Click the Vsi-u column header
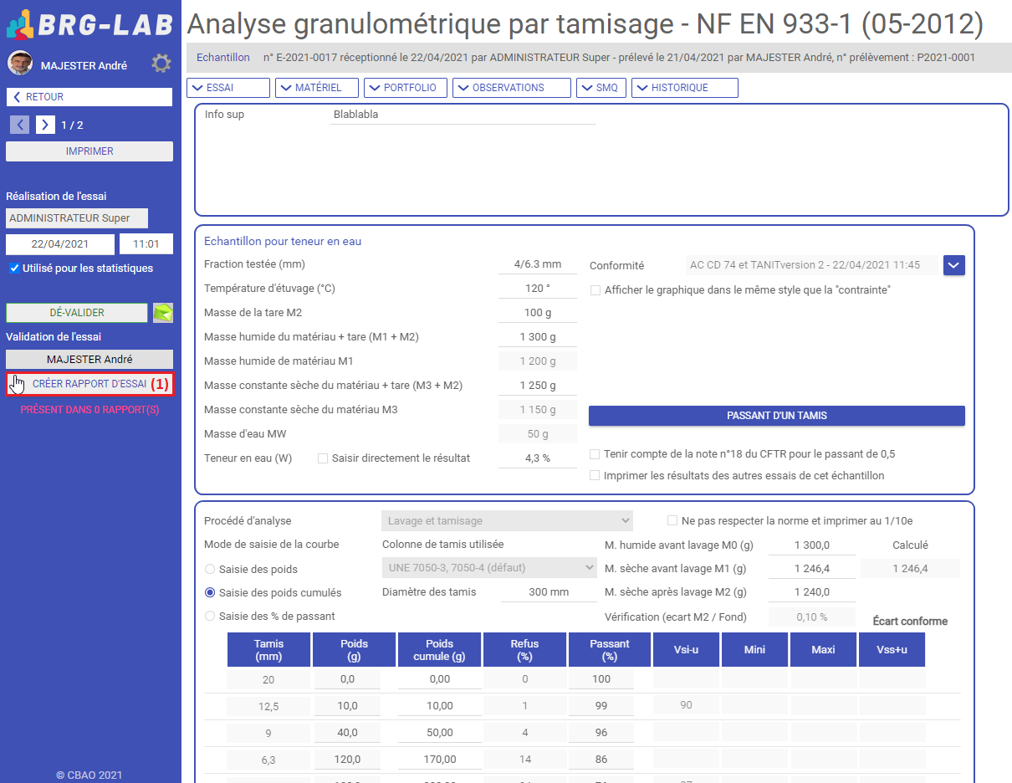The height and width of the screenshot is (783, 1012). [686, 650]
